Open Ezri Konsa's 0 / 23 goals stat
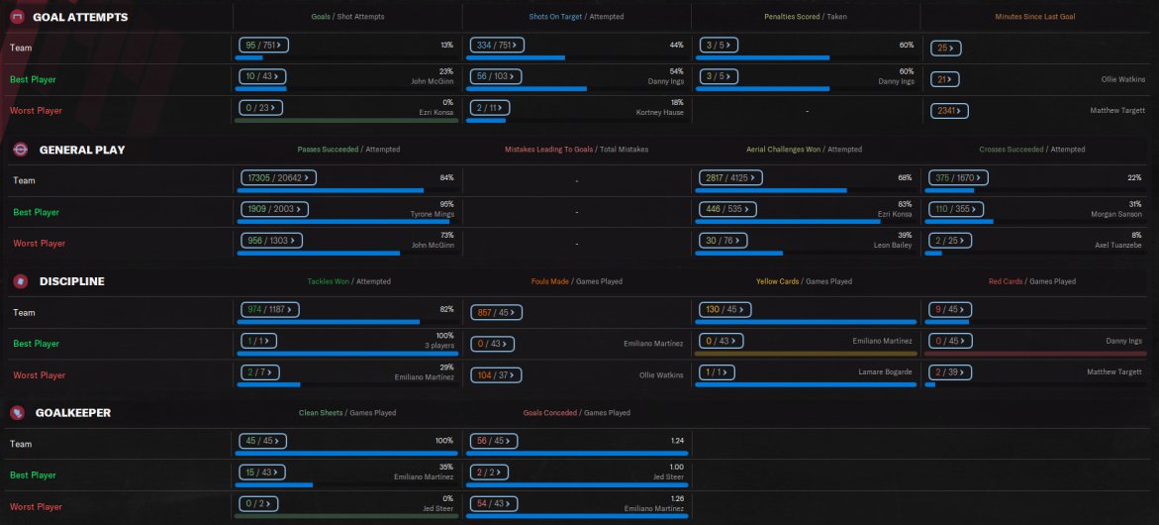This screenshot has height=525, width=1159. pos(260,107)
